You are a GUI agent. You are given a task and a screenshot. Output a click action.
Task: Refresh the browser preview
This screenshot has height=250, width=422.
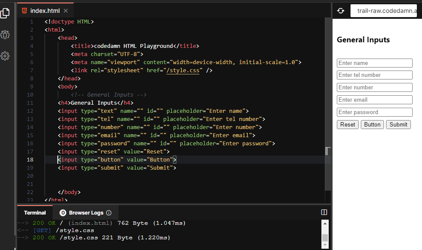(341, 11)
